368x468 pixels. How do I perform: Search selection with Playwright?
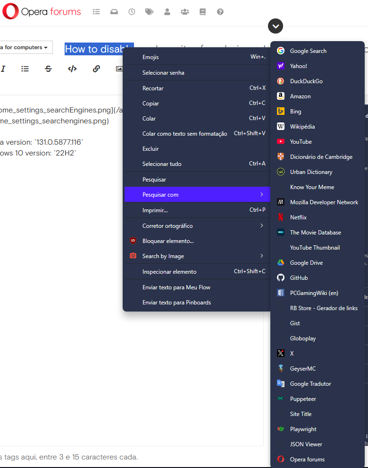(318, 429)
